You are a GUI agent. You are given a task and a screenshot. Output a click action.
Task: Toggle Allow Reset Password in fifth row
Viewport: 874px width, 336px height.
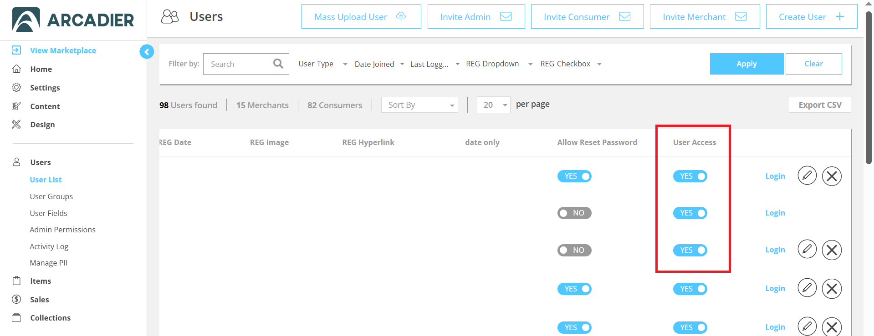[574, 327]
